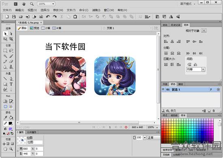The image size is (223, 158).
Task: Select the Line tool
Action: coord(5,79)
